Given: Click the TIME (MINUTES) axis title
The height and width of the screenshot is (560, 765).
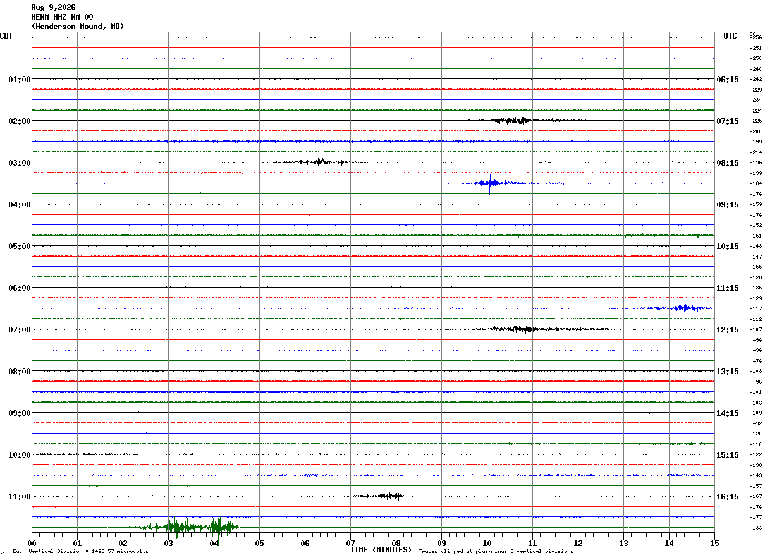Looking at the screenshot, I should pyautogui.click(x=381, y=550).
